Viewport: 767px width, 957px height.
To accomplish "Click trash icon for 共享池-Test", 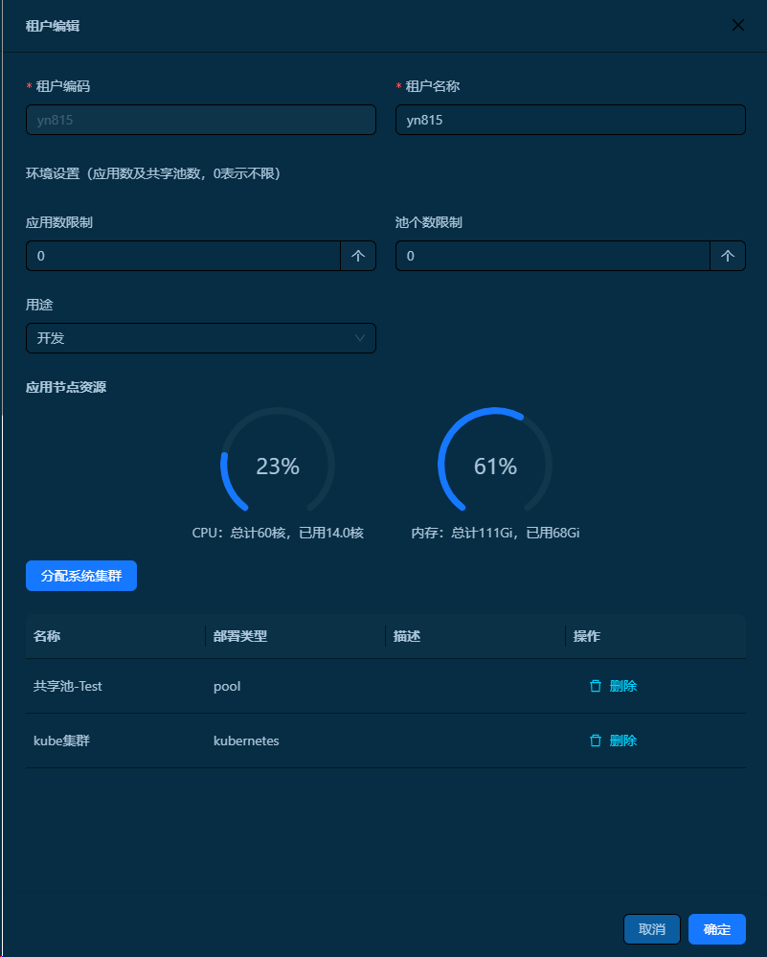I will (x=596, y=686).
